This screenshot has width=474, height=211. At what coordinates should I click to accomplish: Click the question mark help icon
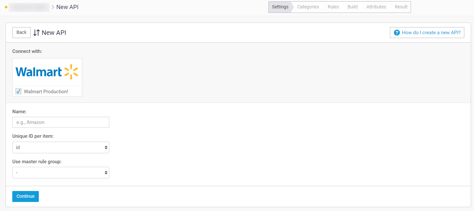[x=397, y=33]
